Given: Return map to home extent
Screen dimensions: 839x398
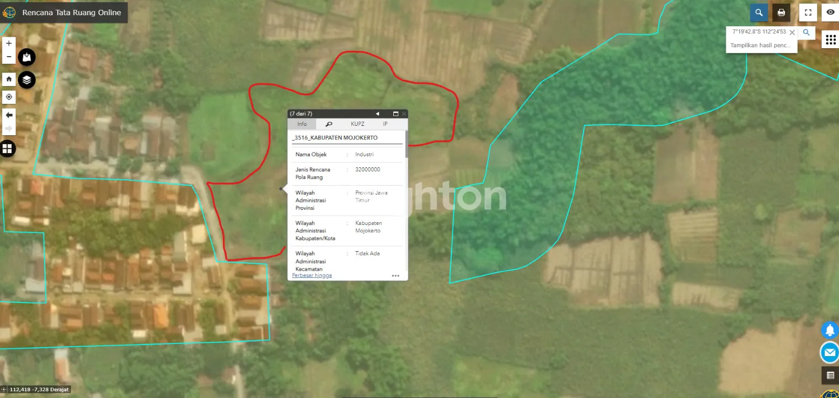Looking at the screenshot, I should [x=9, y=79].
